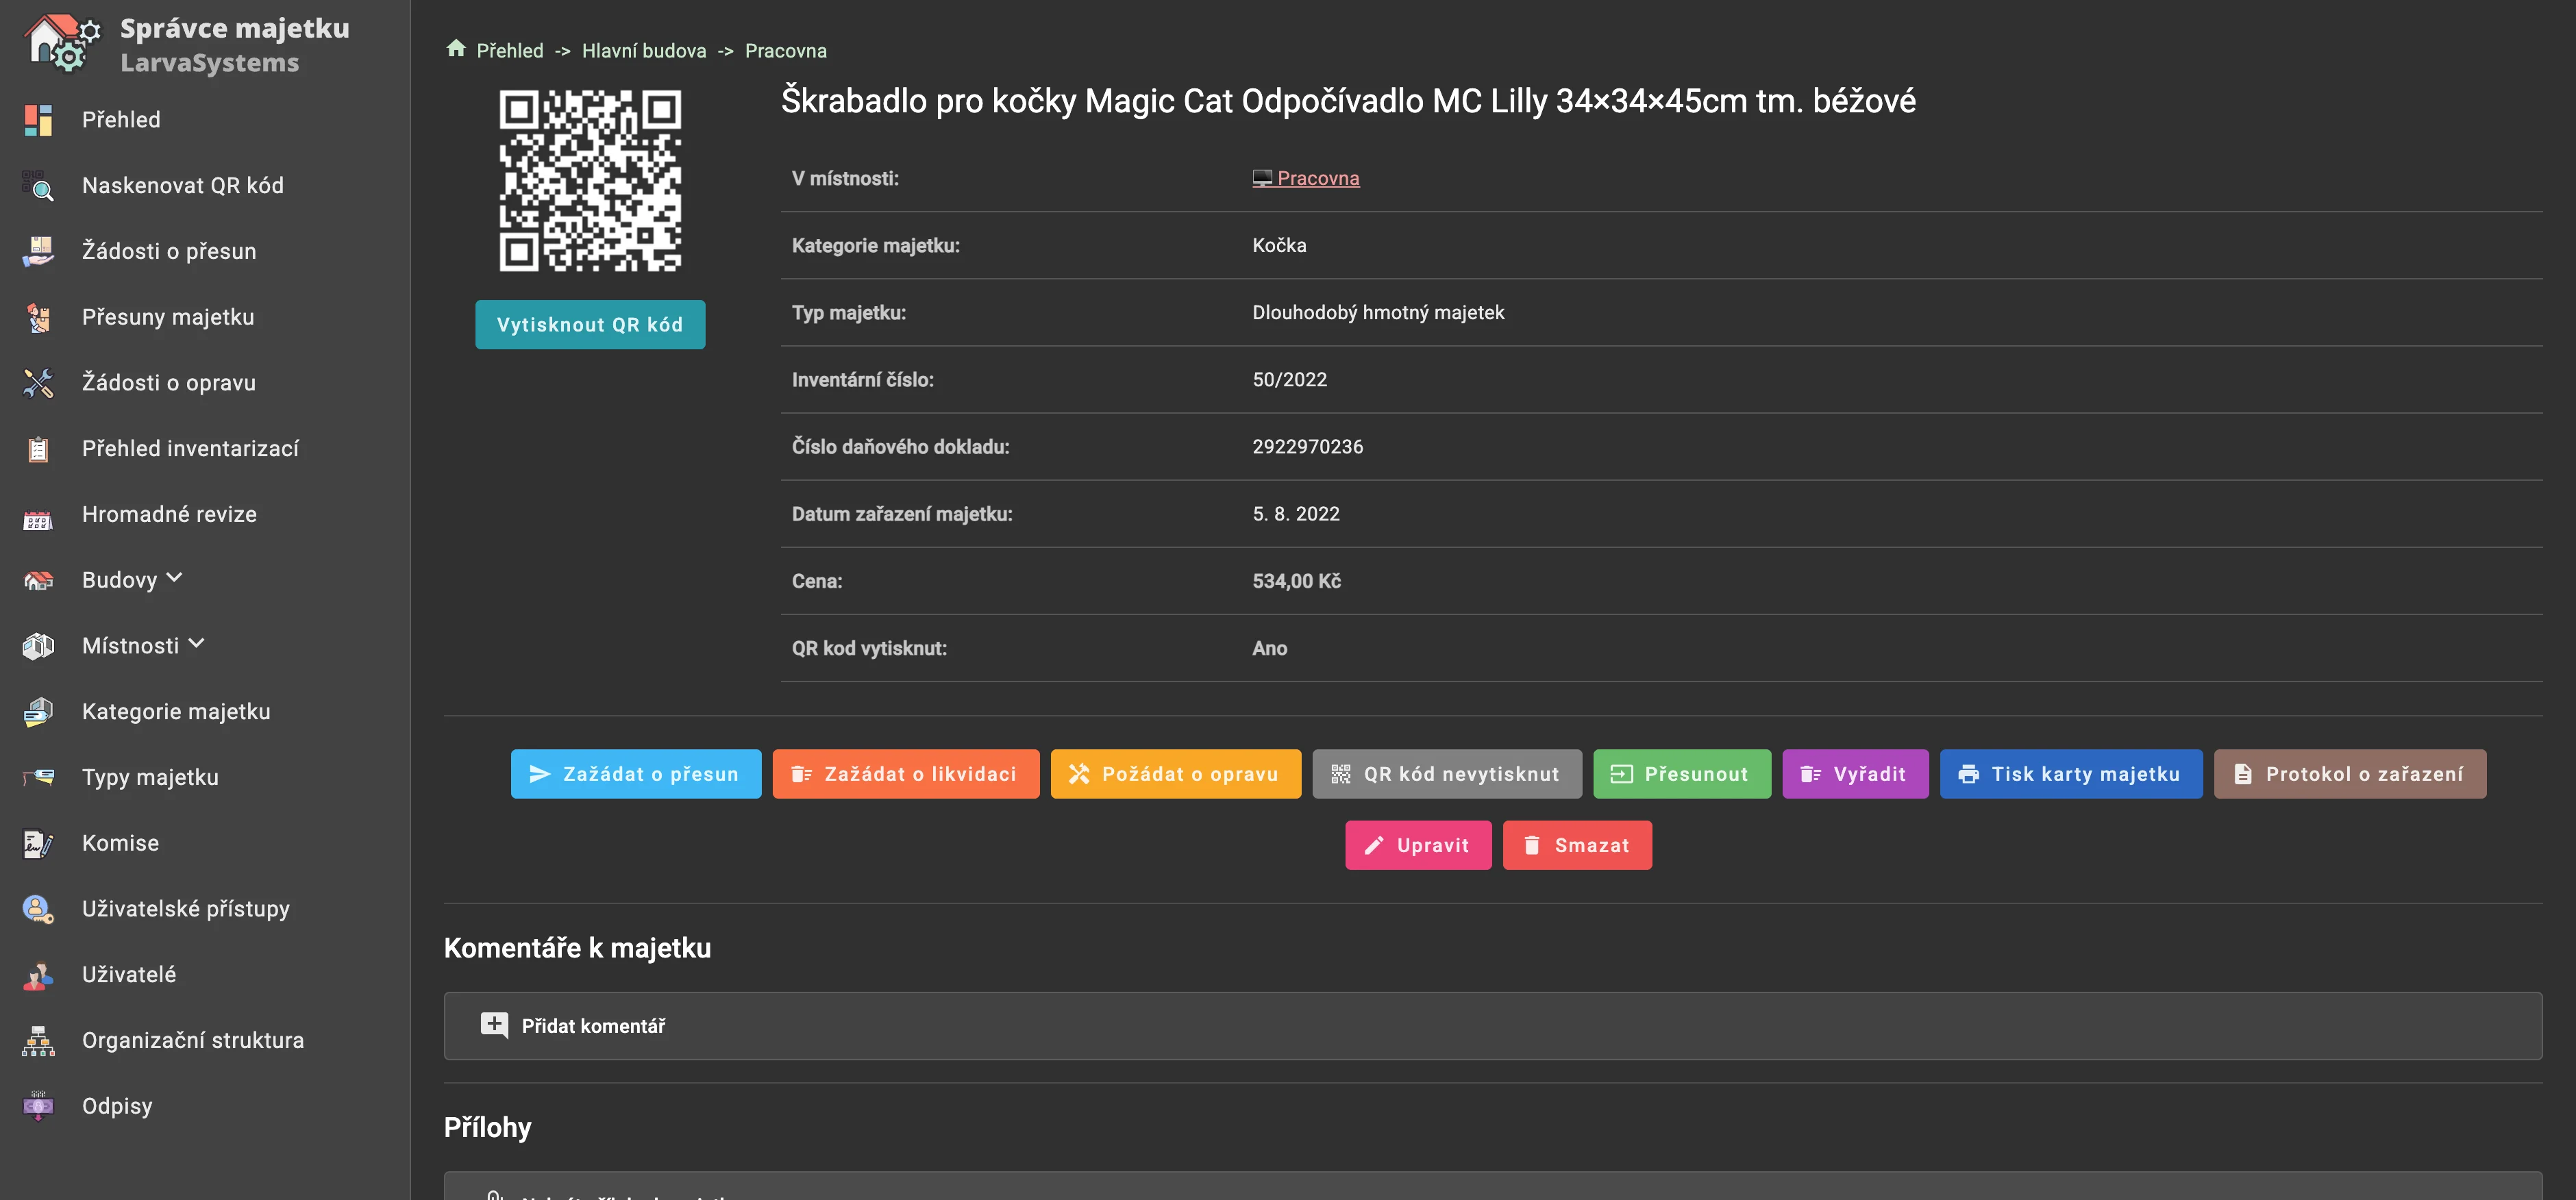Expand the Místnosti submenu chevron
Image resolution: width=2576 pixels, height=1200 pixels.
pyautogui.click(x=196, y=644)
